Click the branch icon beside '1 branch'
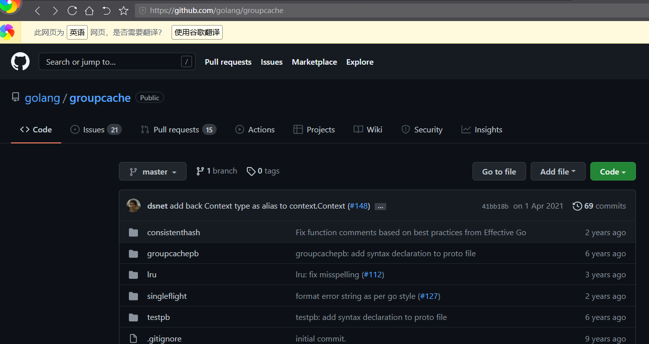Viewport: 649px width, 344px height. coord(200,170)
